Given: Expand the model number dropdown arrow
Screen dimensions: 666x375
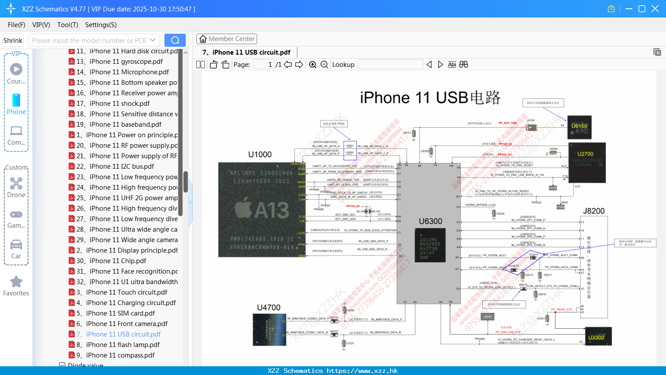Looking at the screenshot, I should 153,40.
